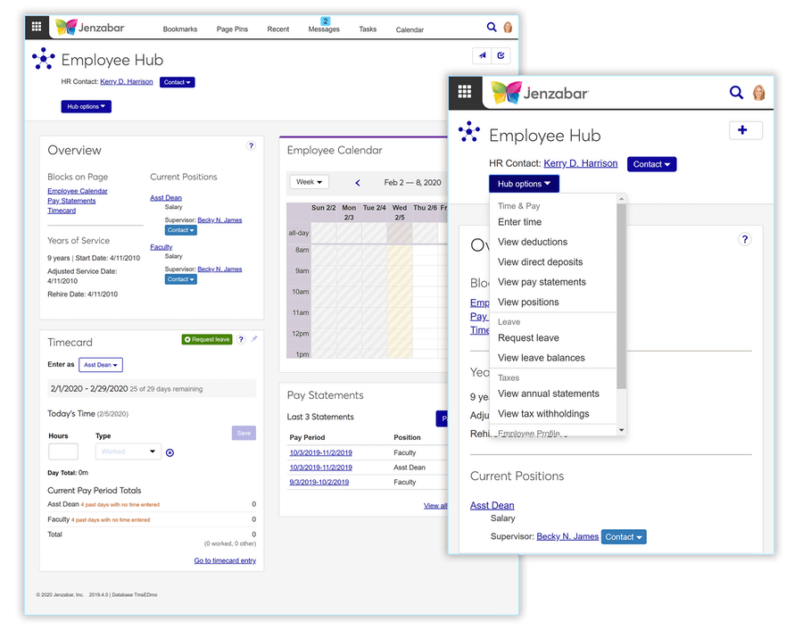Open Calendar in the top navigation

coord(410,29)
